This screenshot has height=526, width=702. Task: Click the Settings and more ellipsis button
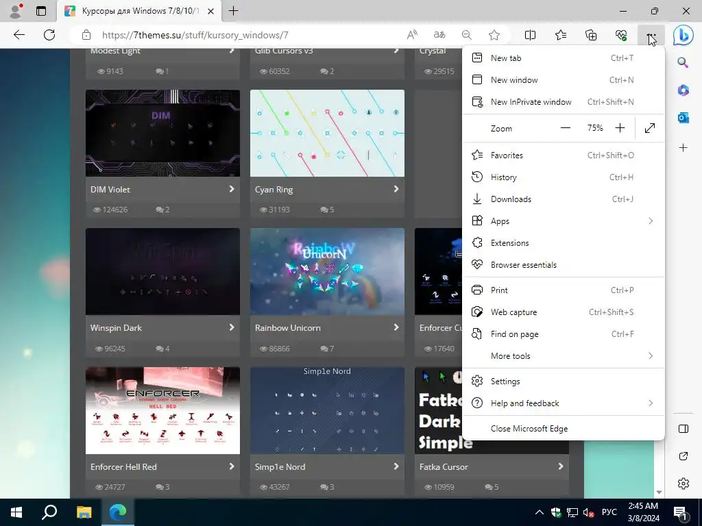(651, 35)
